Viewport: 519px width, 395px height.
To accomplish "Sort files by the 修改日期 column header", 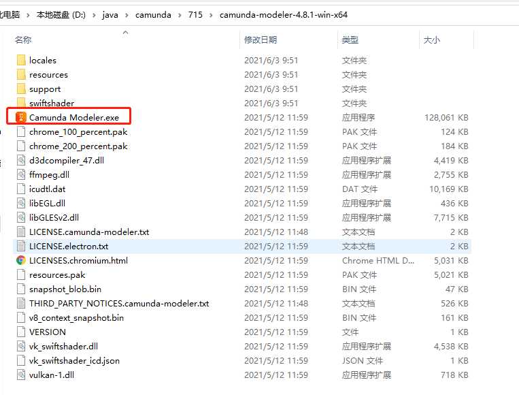I will (x=261, y=39).
